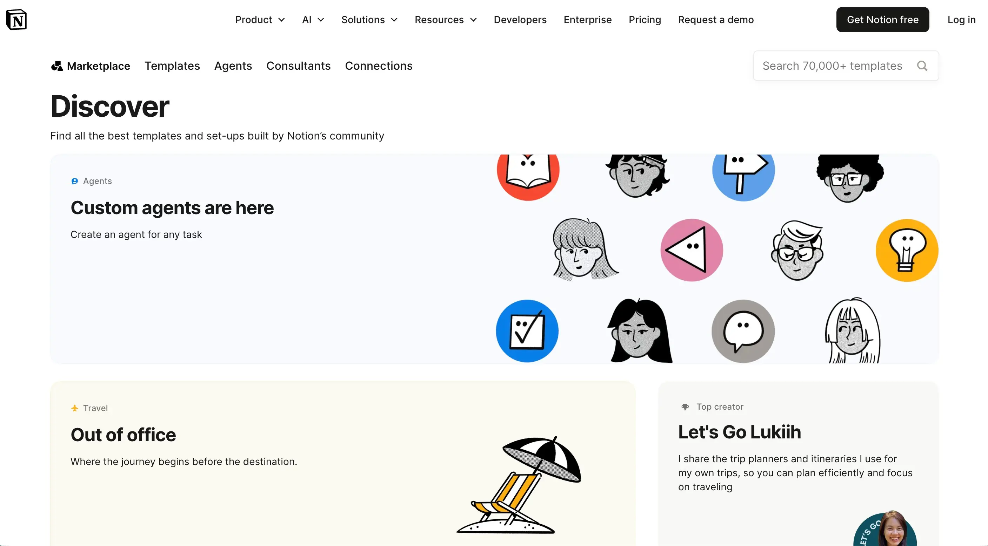
Task: Open the Let's Go Lukiih heading
Action: (740, 432)
